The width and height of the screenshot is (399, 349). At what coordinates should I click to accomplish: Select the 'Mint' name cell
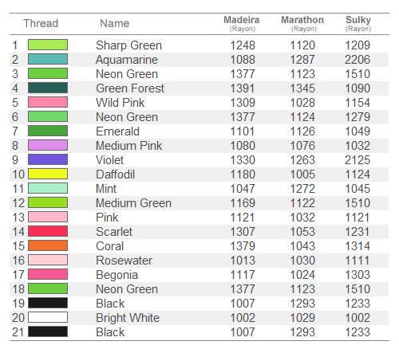106,189
